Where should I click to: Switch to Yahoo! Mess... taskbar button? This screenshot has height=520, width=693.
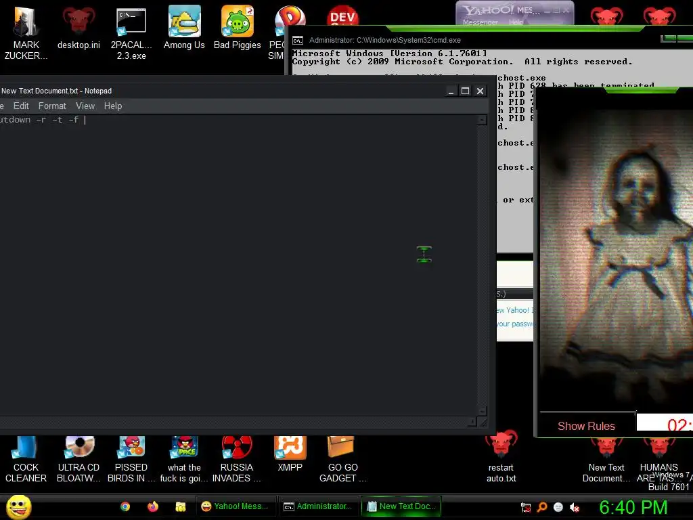[x=235, y=506]
